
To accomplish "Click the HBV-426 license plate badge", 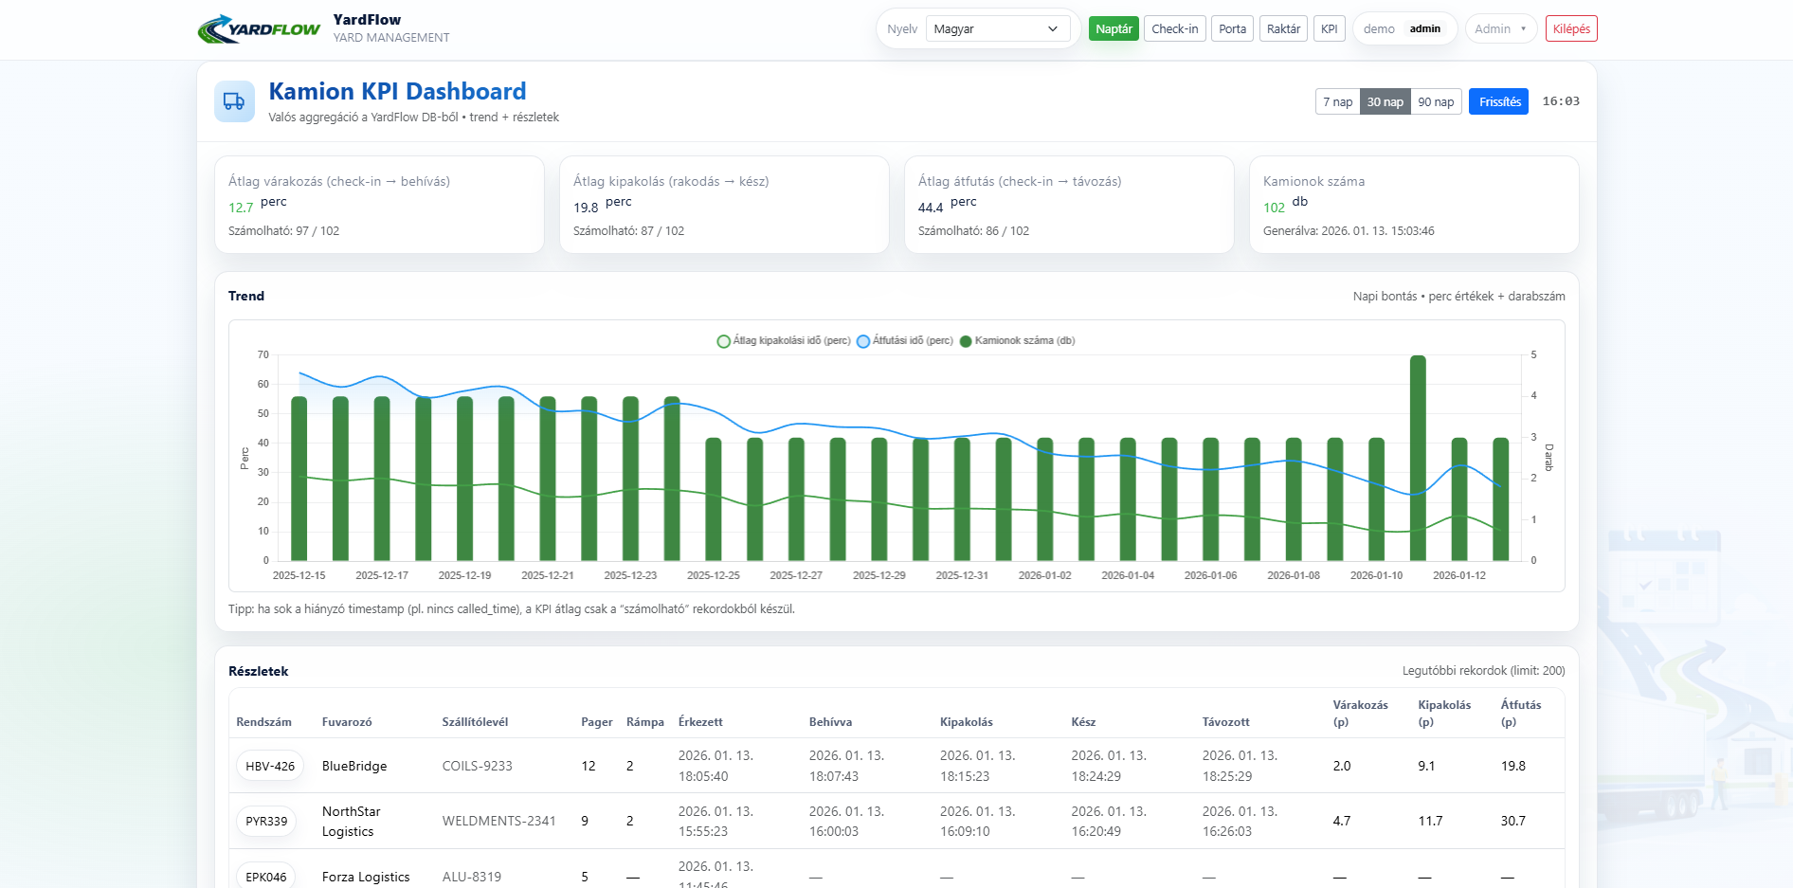I will point(270,766).
